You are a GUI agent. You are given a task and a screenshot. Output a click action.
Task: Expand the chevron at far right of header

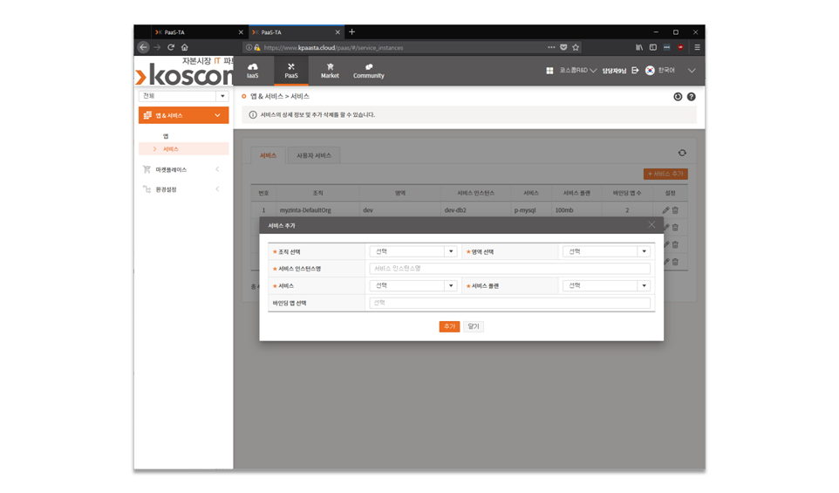click(692, 71)
